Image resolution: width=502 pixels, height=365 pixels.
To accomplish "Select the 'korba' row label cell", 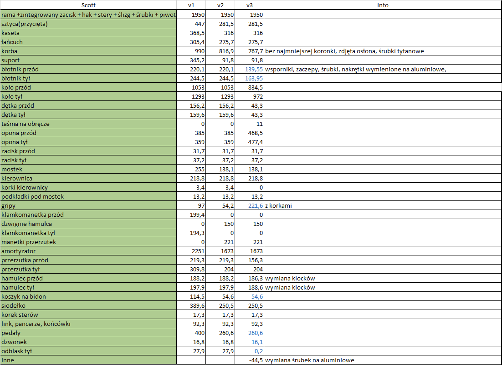I will pos(88,51).
